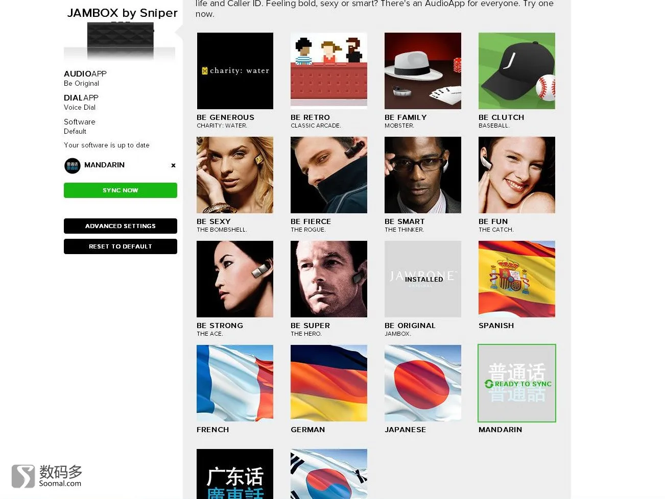Pick the Japanese flag voice tile
The height and width of the screenshot is (499, 665).
[x=423, y=383]
